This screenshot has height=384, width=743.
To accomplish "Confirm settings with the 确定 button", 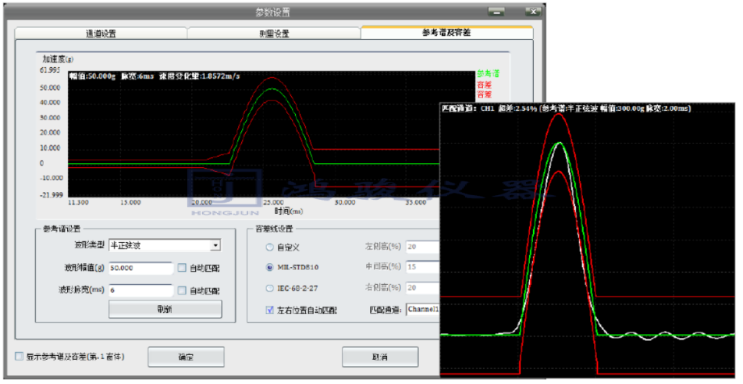I will 186,357.
